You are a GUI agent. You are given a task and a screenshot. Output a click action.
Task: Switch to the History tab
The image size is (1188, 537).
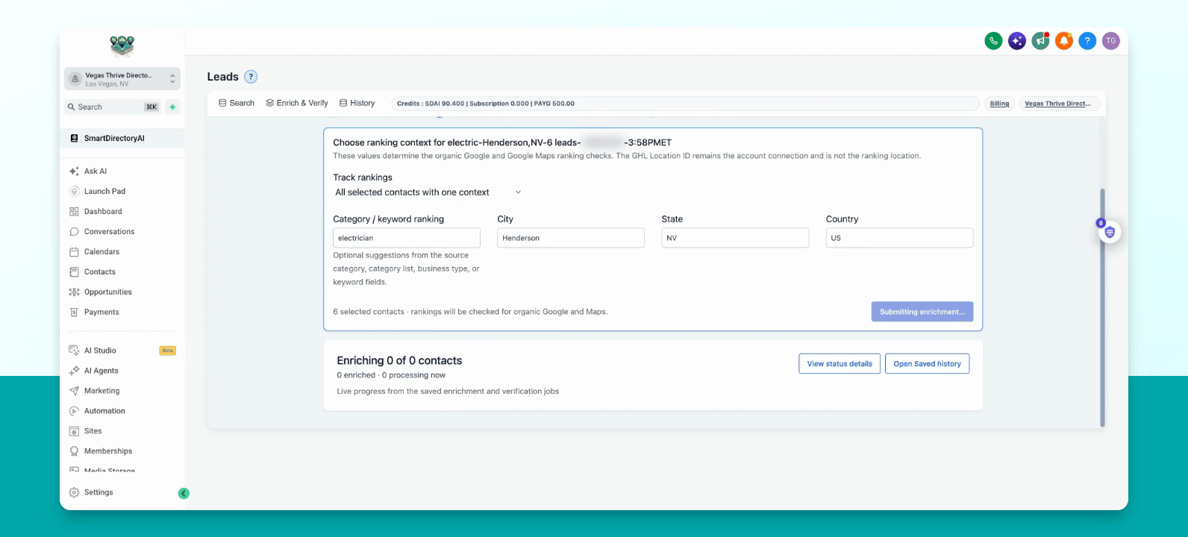pos(357,103)
